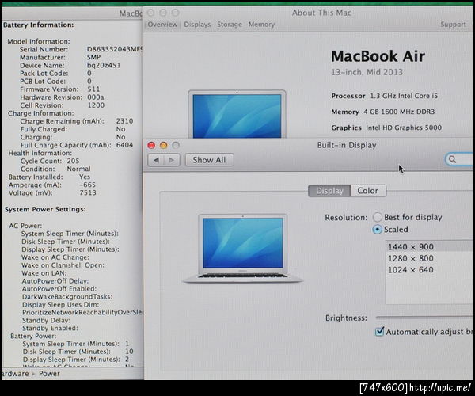The width and height of the screenshot is (475, 396).
Task: Click Memory 4 GB 1600 MHz DDR3 line
Action: point(383,112)
